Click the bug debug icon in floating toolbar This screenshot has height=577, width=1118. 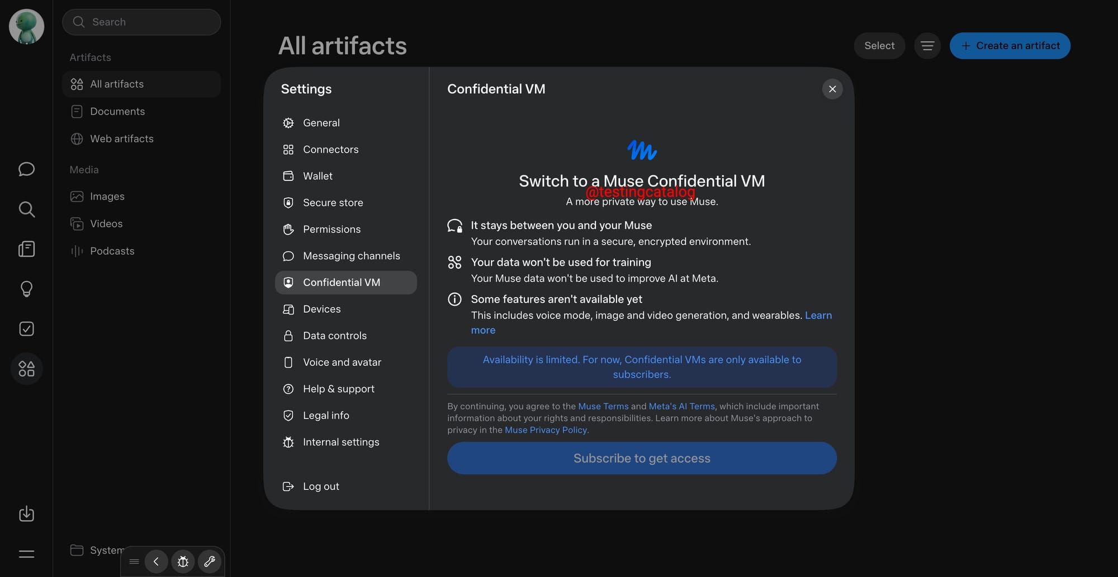[x=183, y=562]
